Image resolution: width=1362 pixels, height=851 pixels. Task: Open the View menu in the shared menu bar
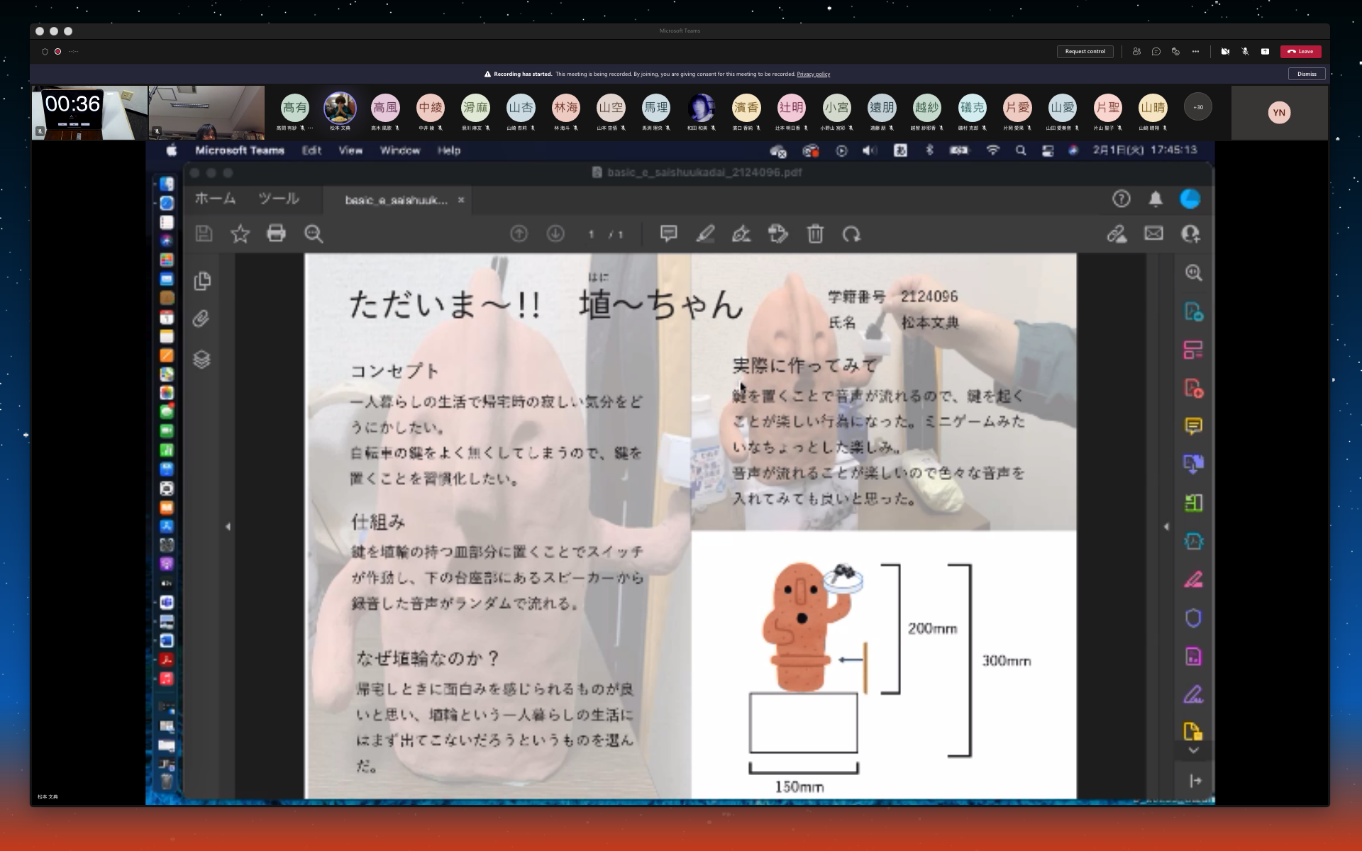pos(350,150)
